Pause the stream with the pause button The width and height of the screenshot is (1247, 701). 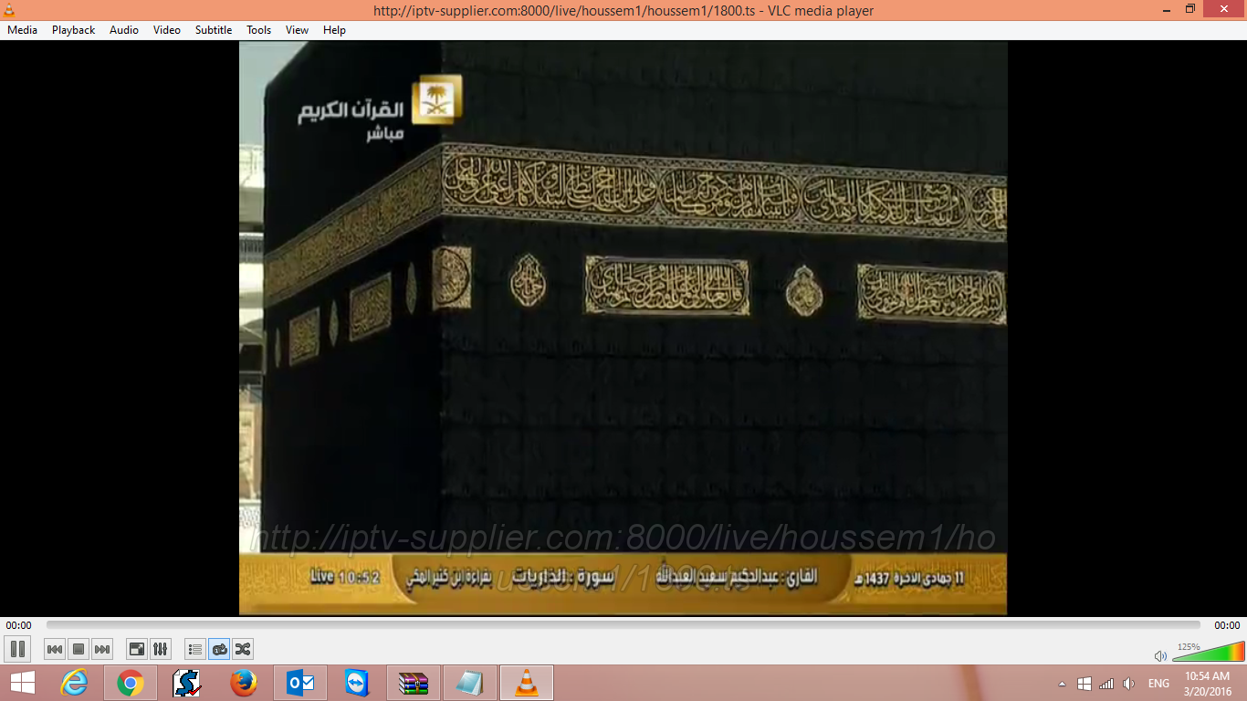coord(17,649)
